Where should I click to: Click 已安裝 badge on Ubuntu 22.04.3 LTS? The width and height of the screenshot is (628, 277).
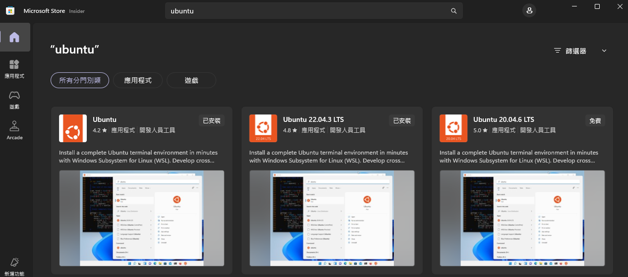point(402,120)
